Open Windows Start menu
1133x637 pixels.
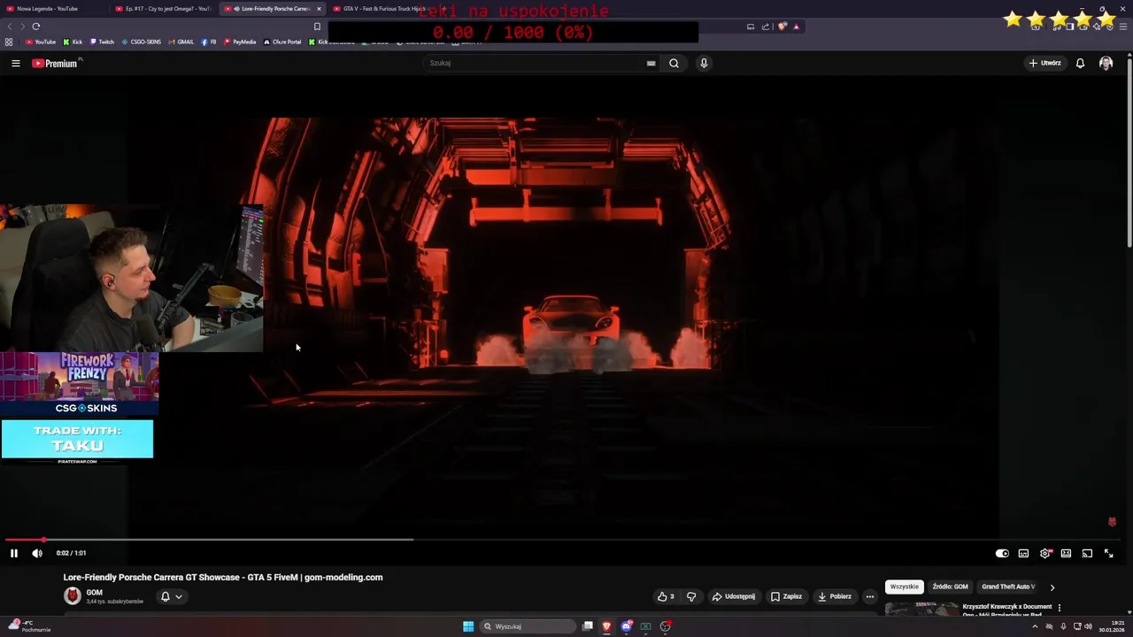(x=468, y=626)
